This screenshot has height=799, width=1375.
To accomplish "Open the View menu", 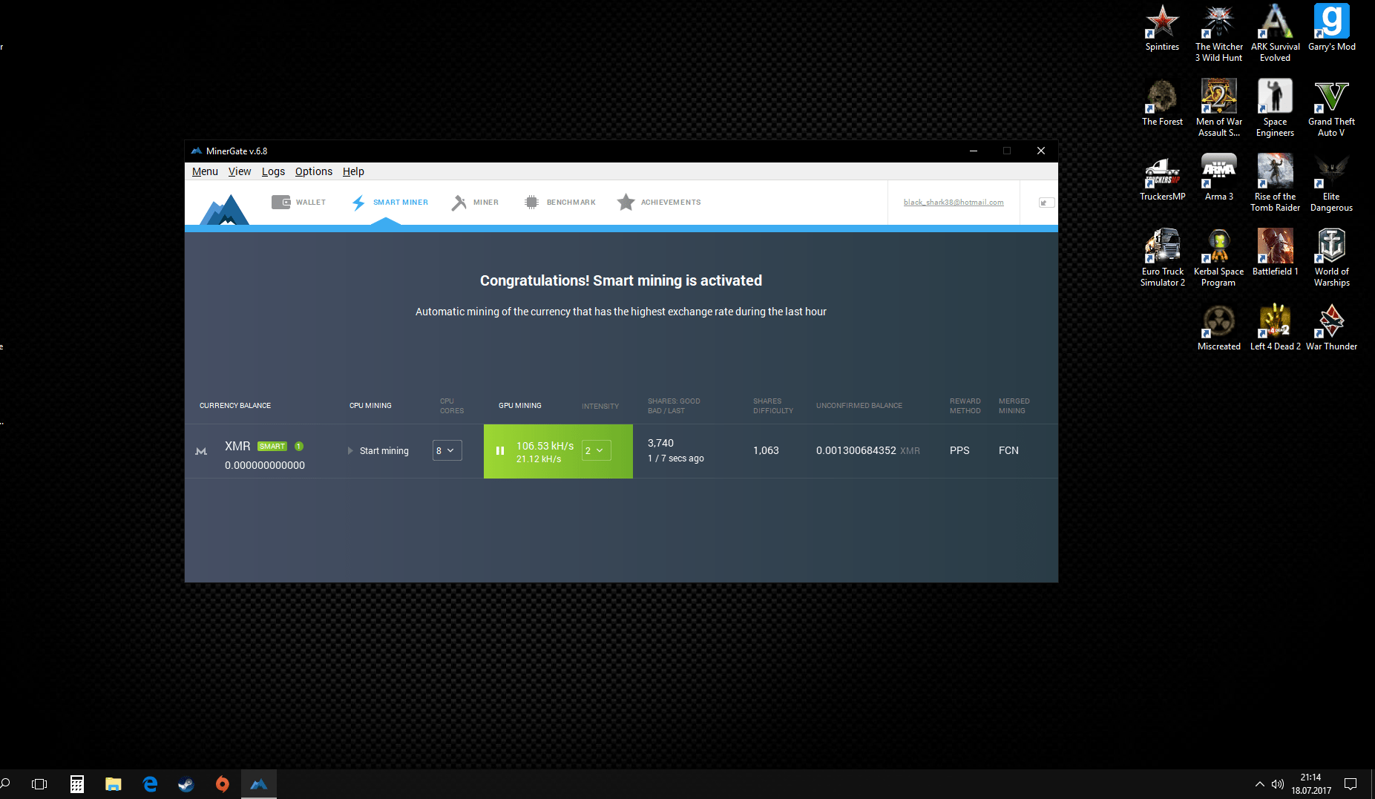I will click(240, 171).
